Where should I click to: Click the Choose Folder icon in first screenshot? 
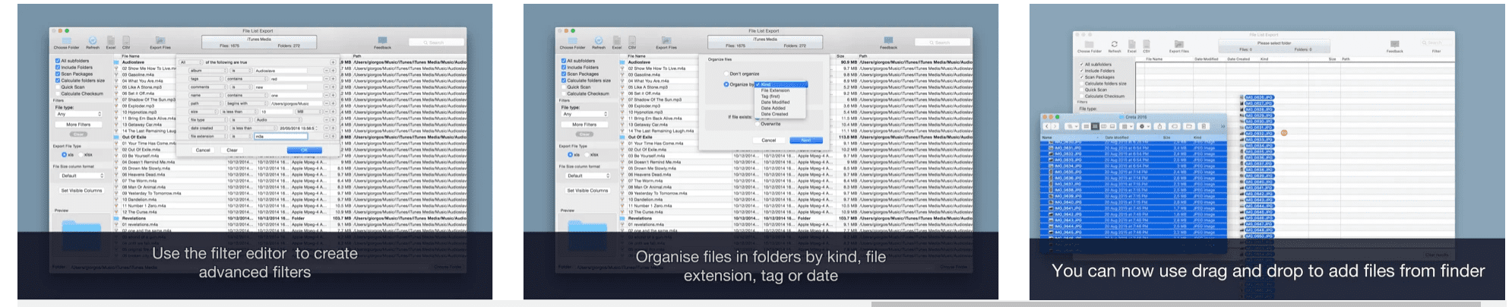66,40
